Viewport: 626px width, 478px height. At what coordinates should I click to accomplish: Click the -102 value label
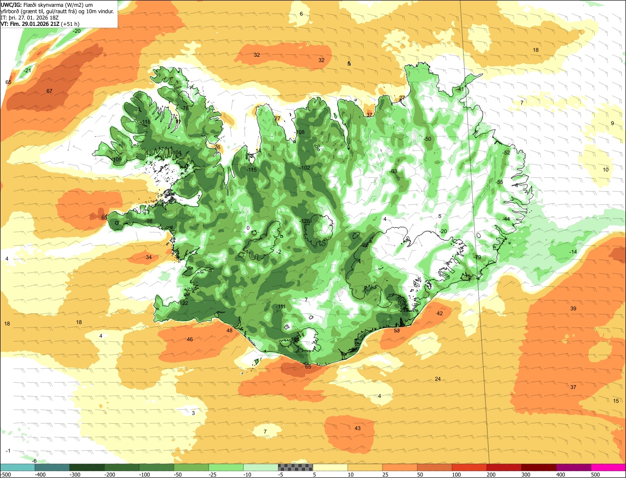click(305, 168)
